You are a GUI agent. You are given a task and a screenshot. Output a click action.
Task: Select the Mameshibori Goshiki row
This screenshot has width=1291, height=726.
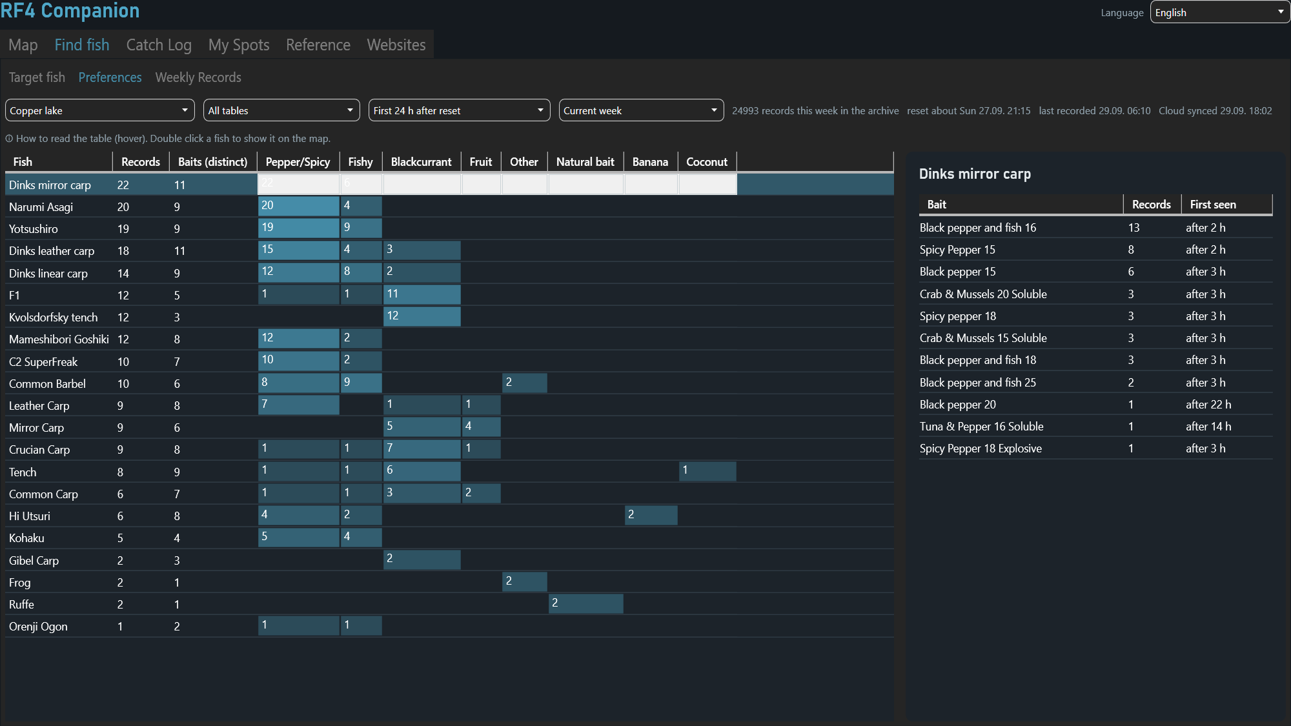(x=449, y=339)
